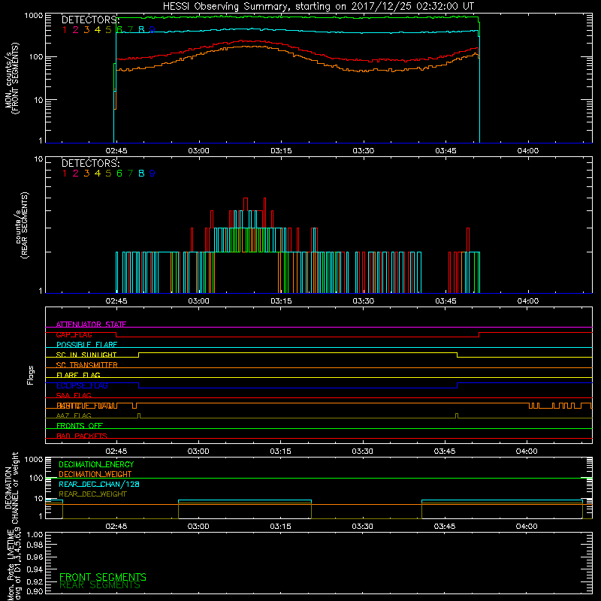Click 03:00 time label under rear segments plot
The height and width of the screenshot is (601, 601).
pyautogui.click(x=198, y=301)
